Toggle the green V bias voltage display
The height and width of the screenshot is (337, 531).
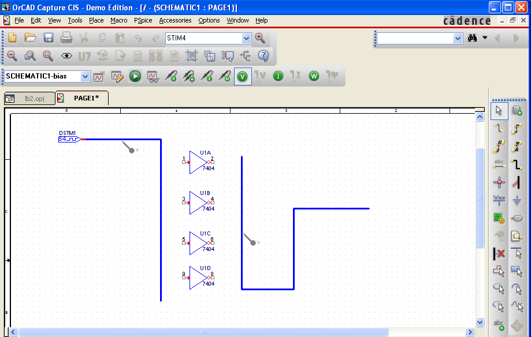point(243,77)
